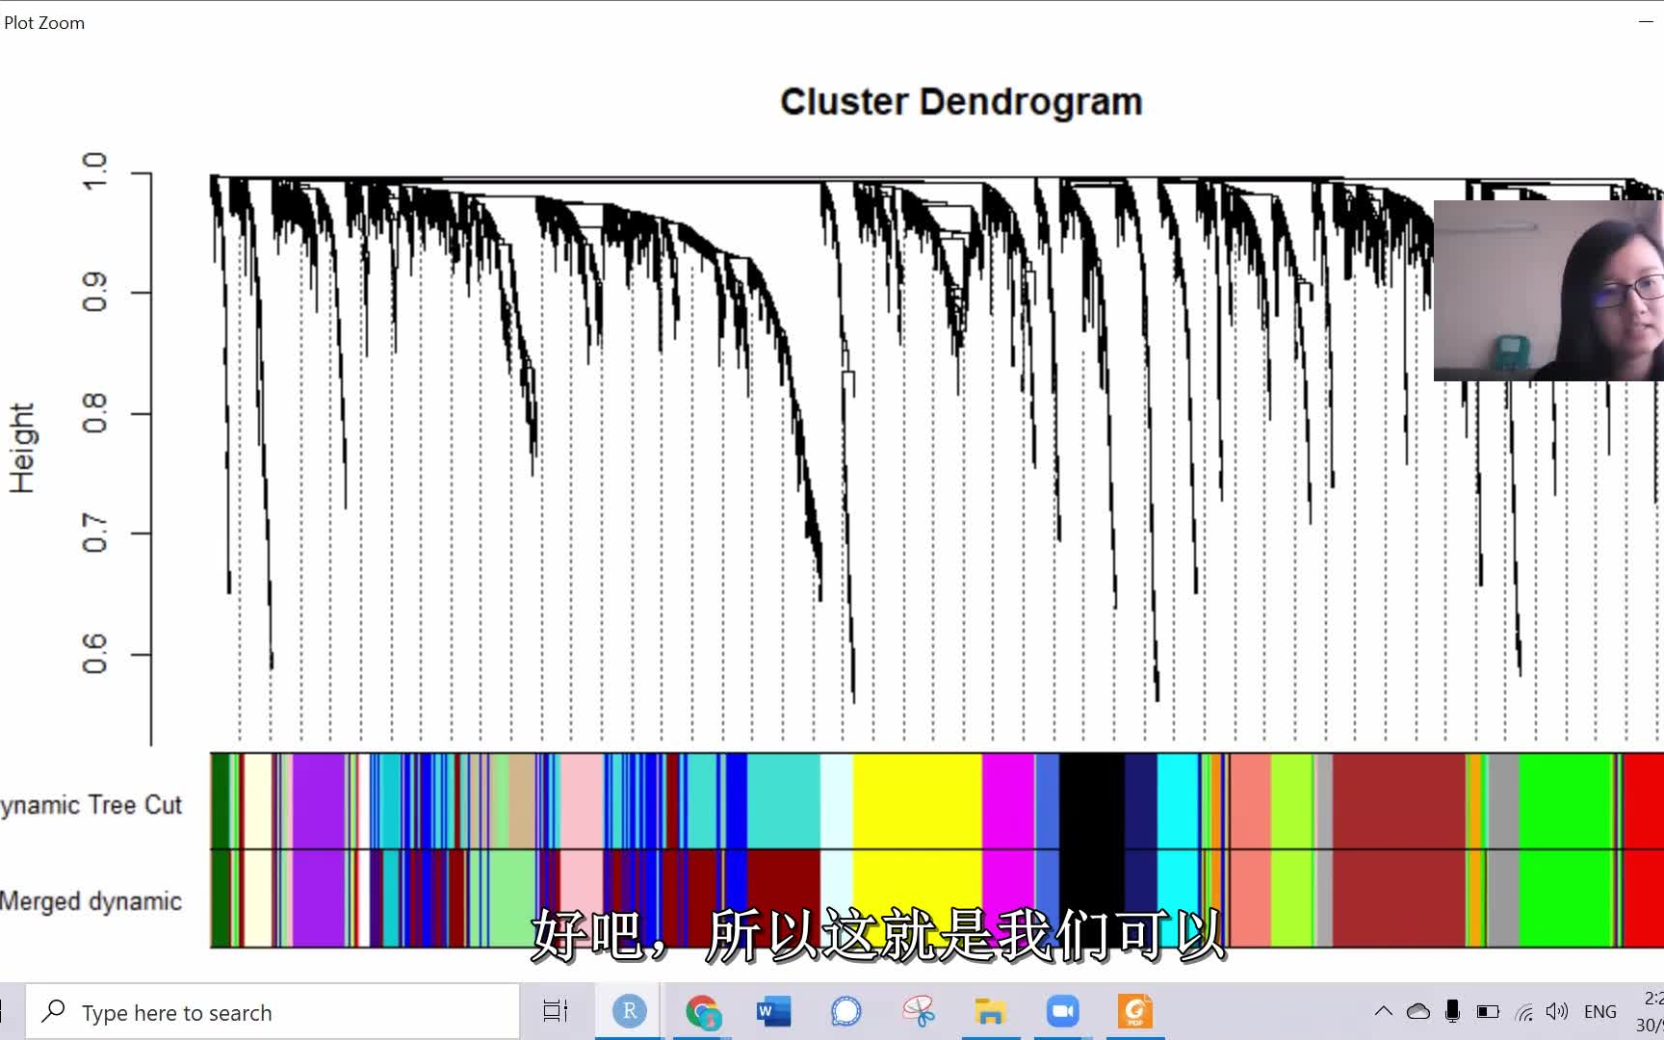Open the volume speaker control

click(1557, 1011)
